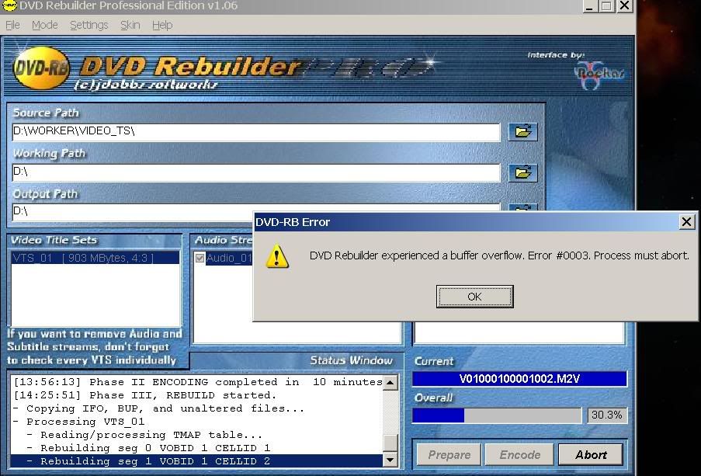This screenshot has height=476, width=701.
Task: Maximize the DVD Rebuilder window
Action: 606,5
